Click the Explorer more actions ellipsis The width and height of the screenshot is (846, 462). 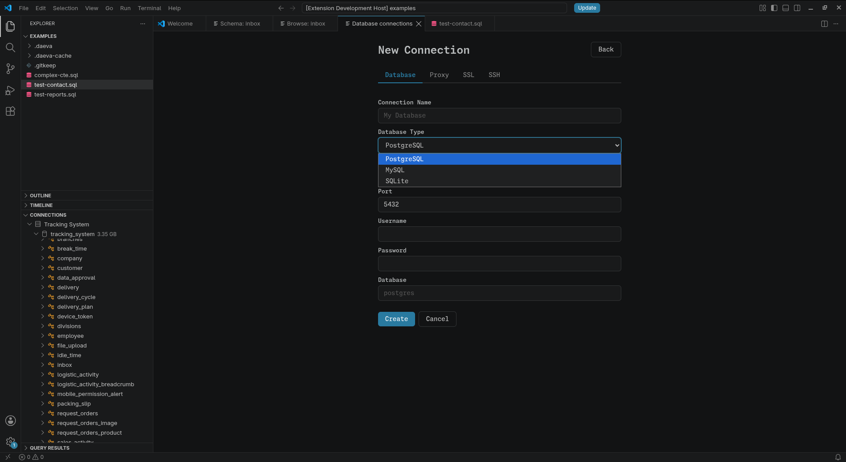[143, 24]
